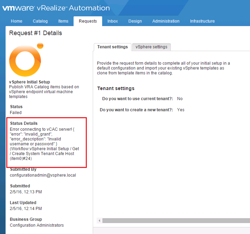Click the Status Details label
The height and width of the screenshot is (234, 250).
tap(24, 123)
